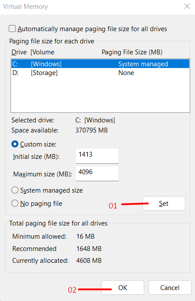Select the D: [Storage] drive row
The width and height of the screenshot is (195, 301).
tap(100, 73)
